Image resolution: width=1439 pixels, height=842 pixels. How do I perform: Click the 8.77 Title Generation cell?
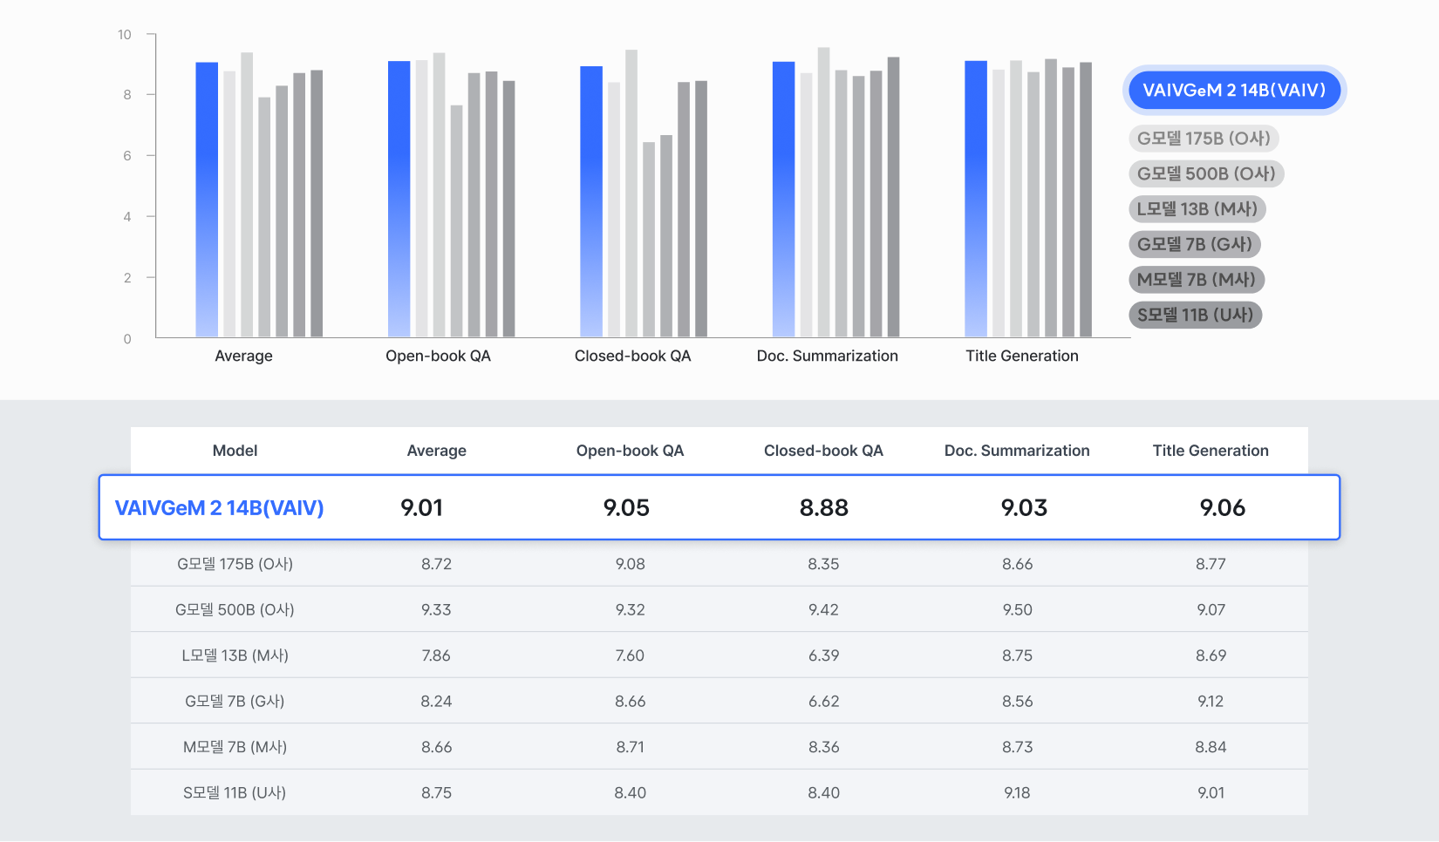coord(1211,564)
